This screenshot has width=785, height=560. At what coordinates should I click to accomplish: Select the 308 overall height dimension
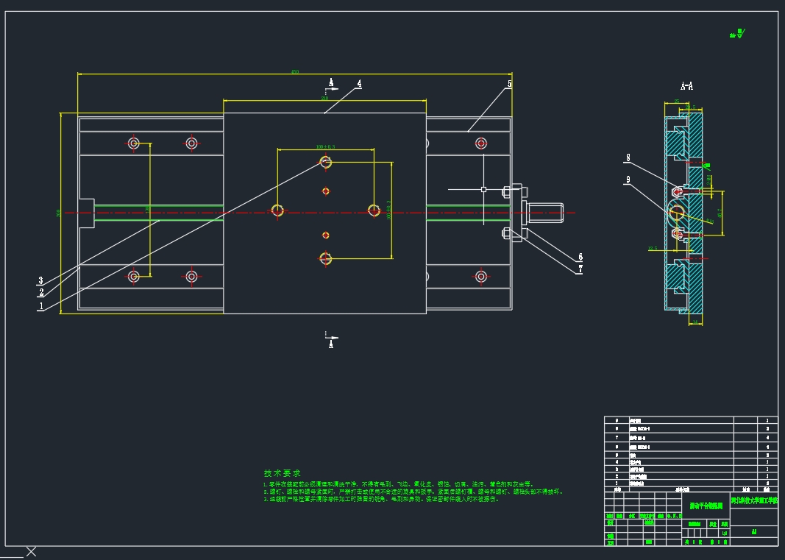[59, 213]
